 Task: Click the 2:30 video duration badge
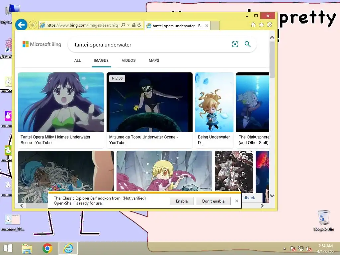[x=117, y=78]
